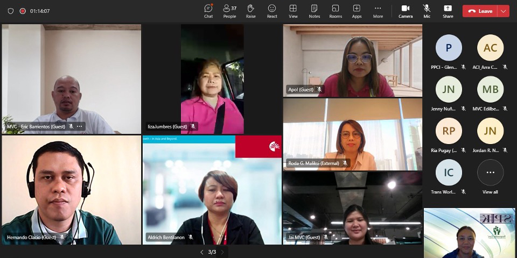The height and width of the screenshot is (258, 517).
Task: Select the Roda G. Maliksi video tile
Action: coord(353,134)
